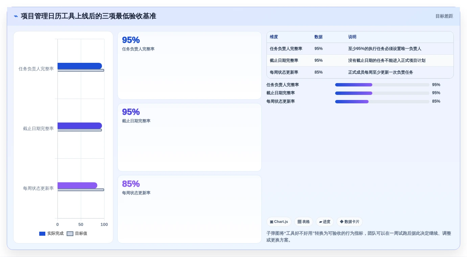Click description 至少95%的执行任务必须设置唯一负责人
The height and width of the screenshot is (257, 467).
click(x=385, y=49)
